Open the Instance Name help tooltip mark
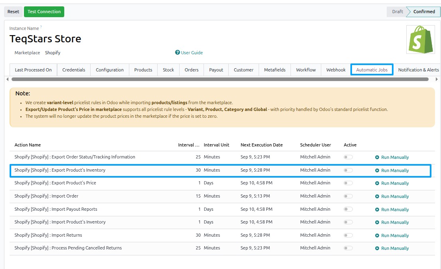This screenshot has width=441, height=269. tap(41, 27)
